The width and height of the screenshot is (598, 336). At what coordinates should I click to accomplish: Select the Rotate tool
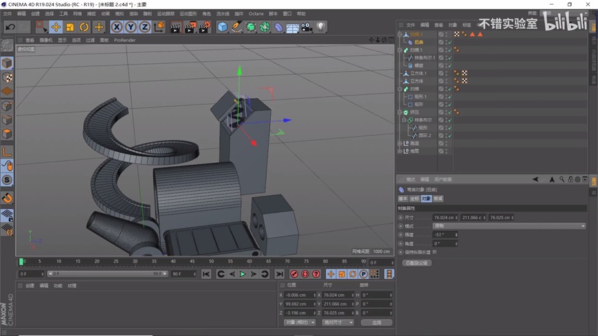click(84, 27)
